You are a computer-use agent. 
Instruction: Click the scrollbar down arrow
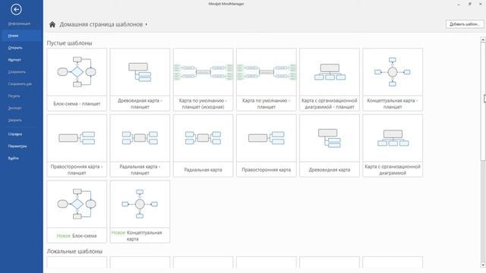tap(483, 265)
